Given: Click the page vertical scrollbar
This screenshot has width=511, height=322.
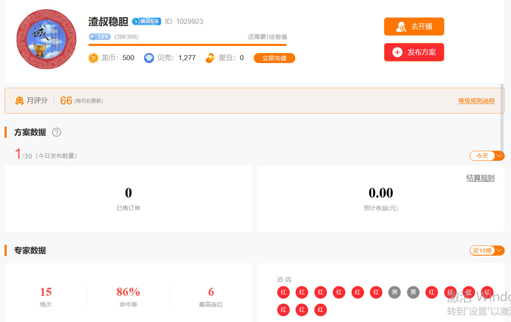Looking at the screenshot, I should (x=502, y=117).
